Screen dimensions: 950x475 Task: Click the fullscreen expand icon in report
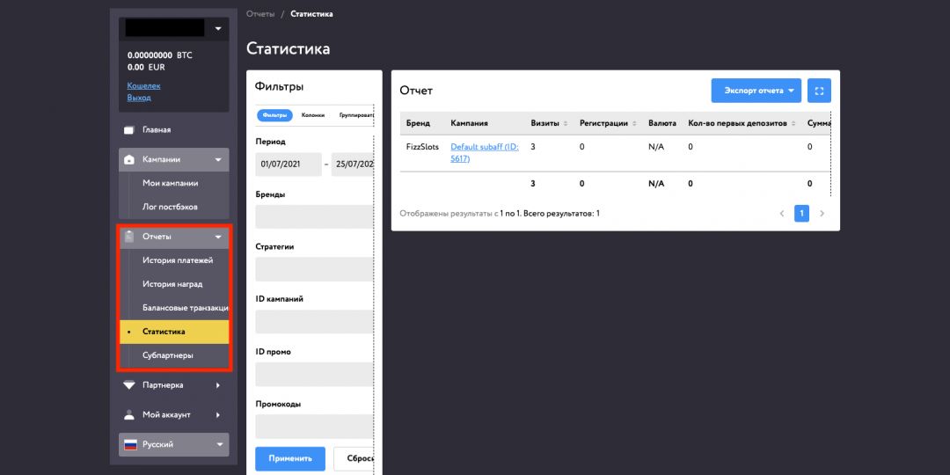(819, 91)
